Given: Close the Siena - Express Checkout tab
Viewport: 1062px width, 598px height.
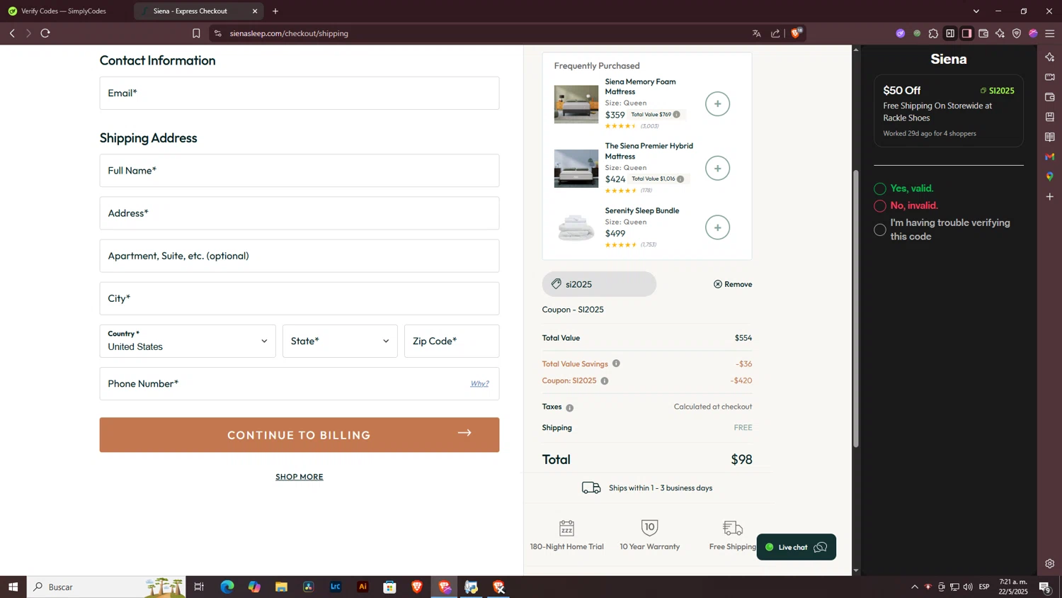Looking at the screenshot, I should pos(255,11).
